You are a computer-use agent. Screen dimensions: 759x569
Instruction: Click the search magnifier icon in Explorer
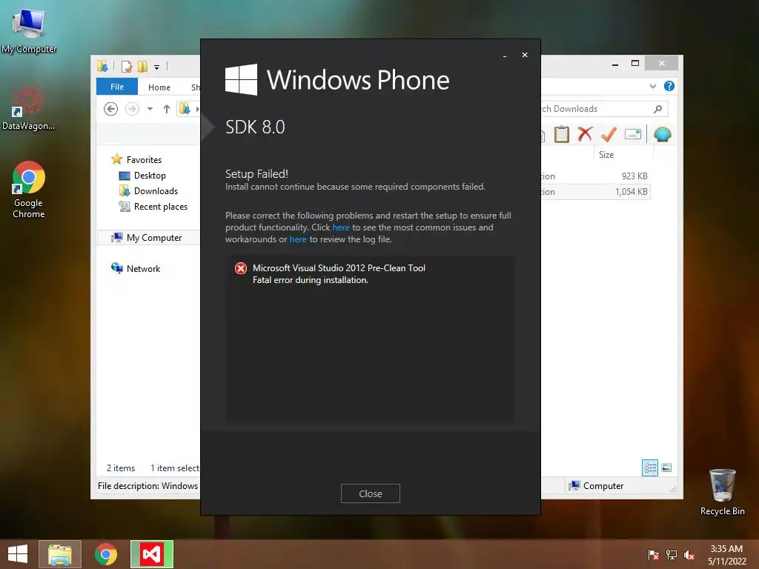(658, 109)
